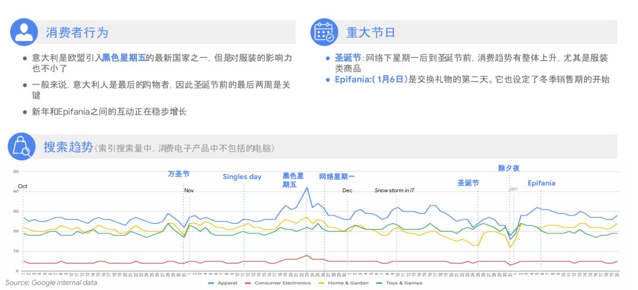
Task: Click the Jan month label on chart
Action: 513,189
